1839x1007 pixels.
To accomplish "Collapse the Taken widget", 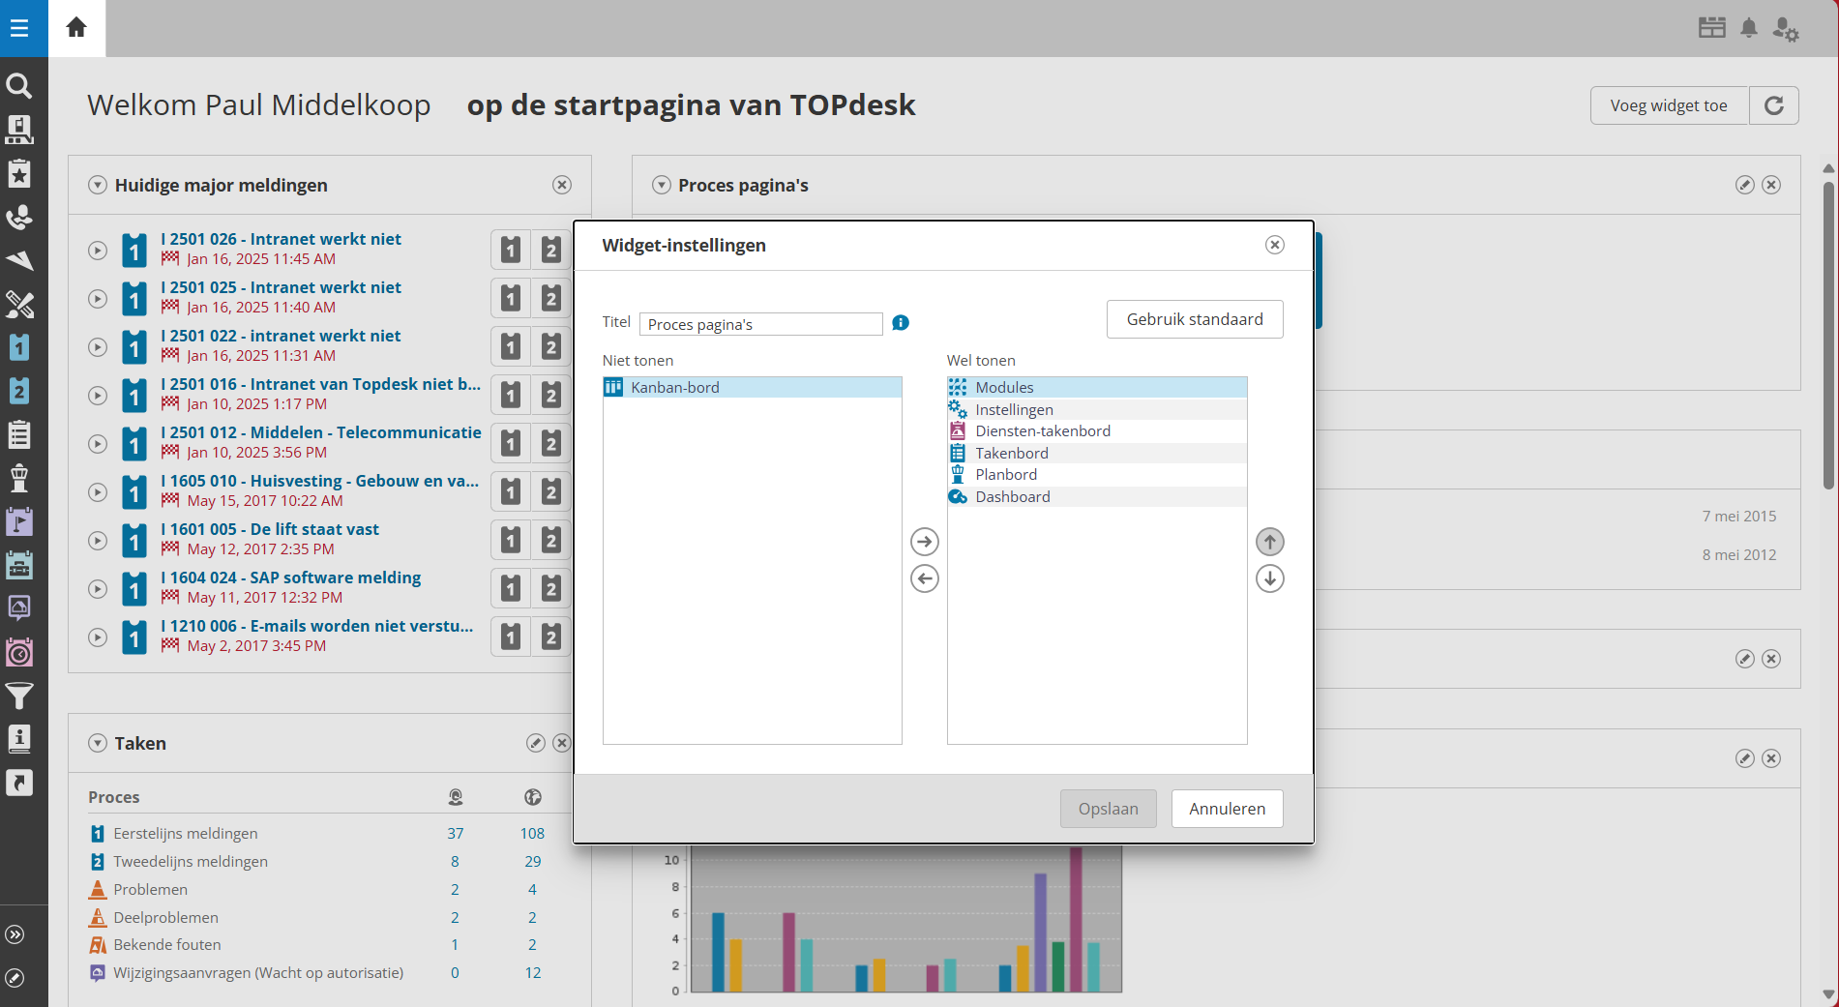I will (98, 743).
